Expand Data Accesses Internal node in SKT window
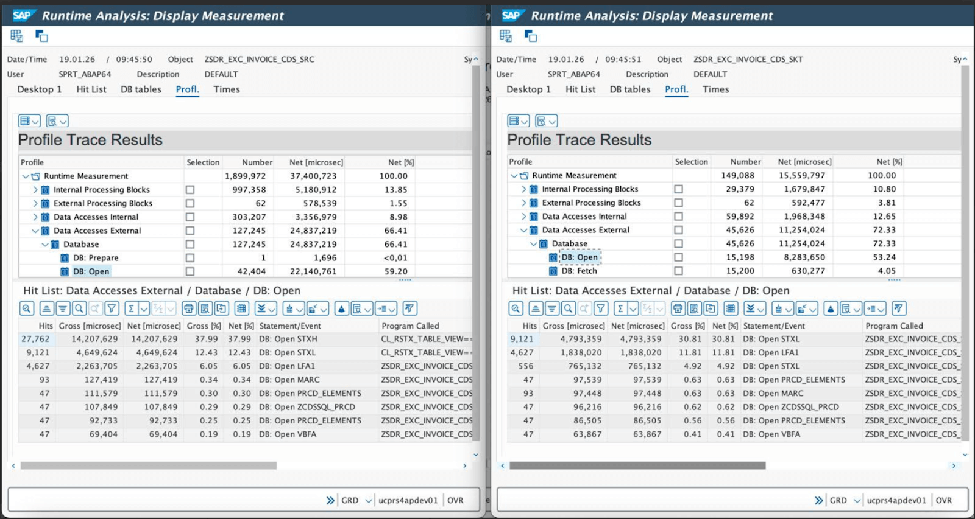Image resolution: width=975 pixels, height=519 pixels. [x=524, y=216]
